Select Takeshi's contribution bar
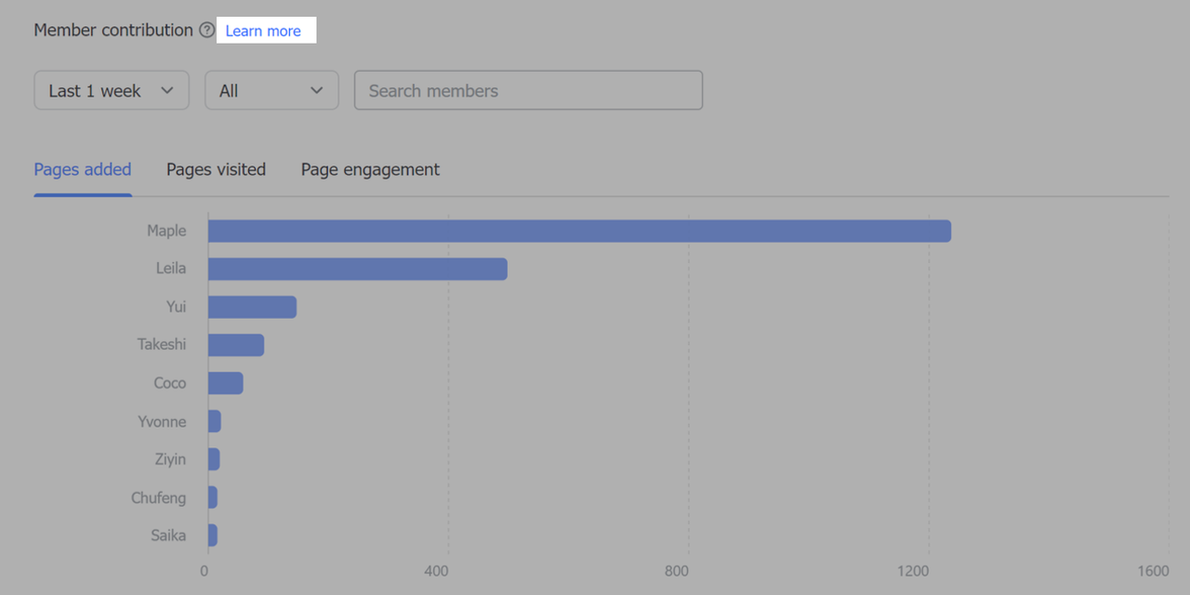 tap(236, 345)
